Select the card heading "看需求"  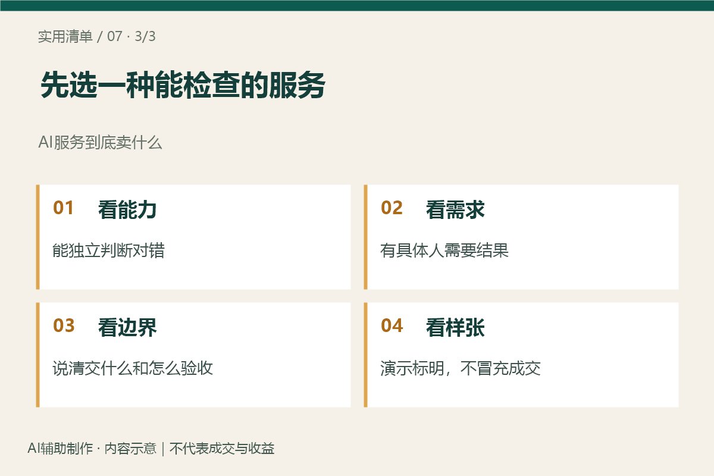click(455, 209)
